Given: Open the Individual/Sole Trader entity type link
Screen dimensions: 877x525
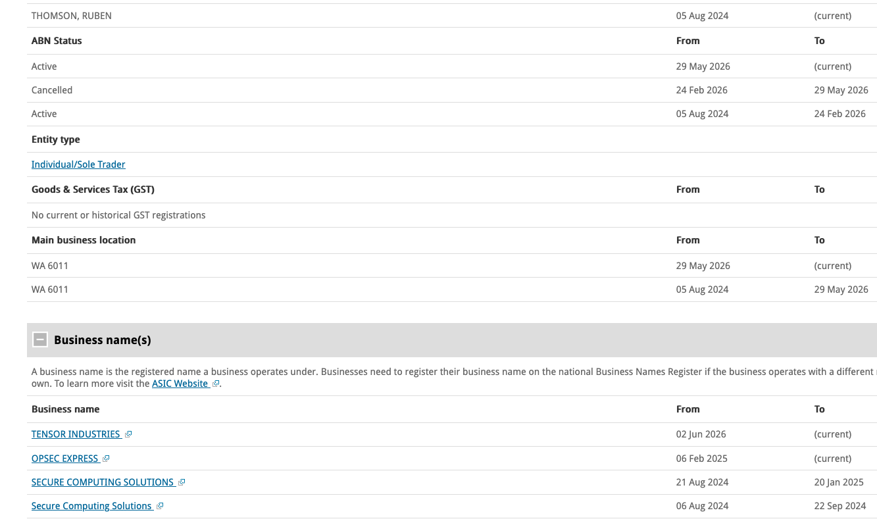Looking at the screenshot, I should 78,164.
